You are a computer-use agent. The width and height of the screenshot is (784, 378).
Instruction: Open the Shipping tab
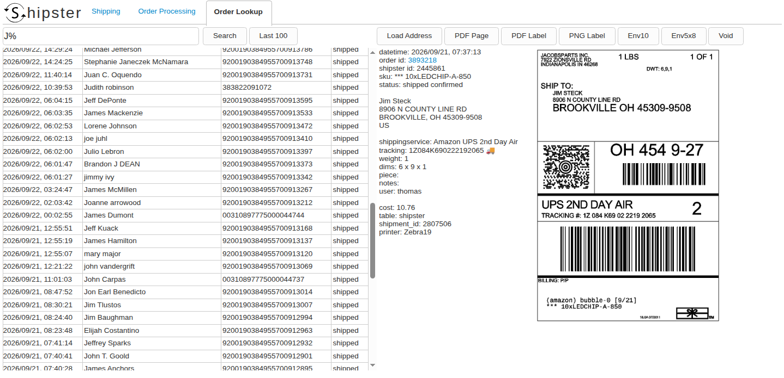[106, 11]
